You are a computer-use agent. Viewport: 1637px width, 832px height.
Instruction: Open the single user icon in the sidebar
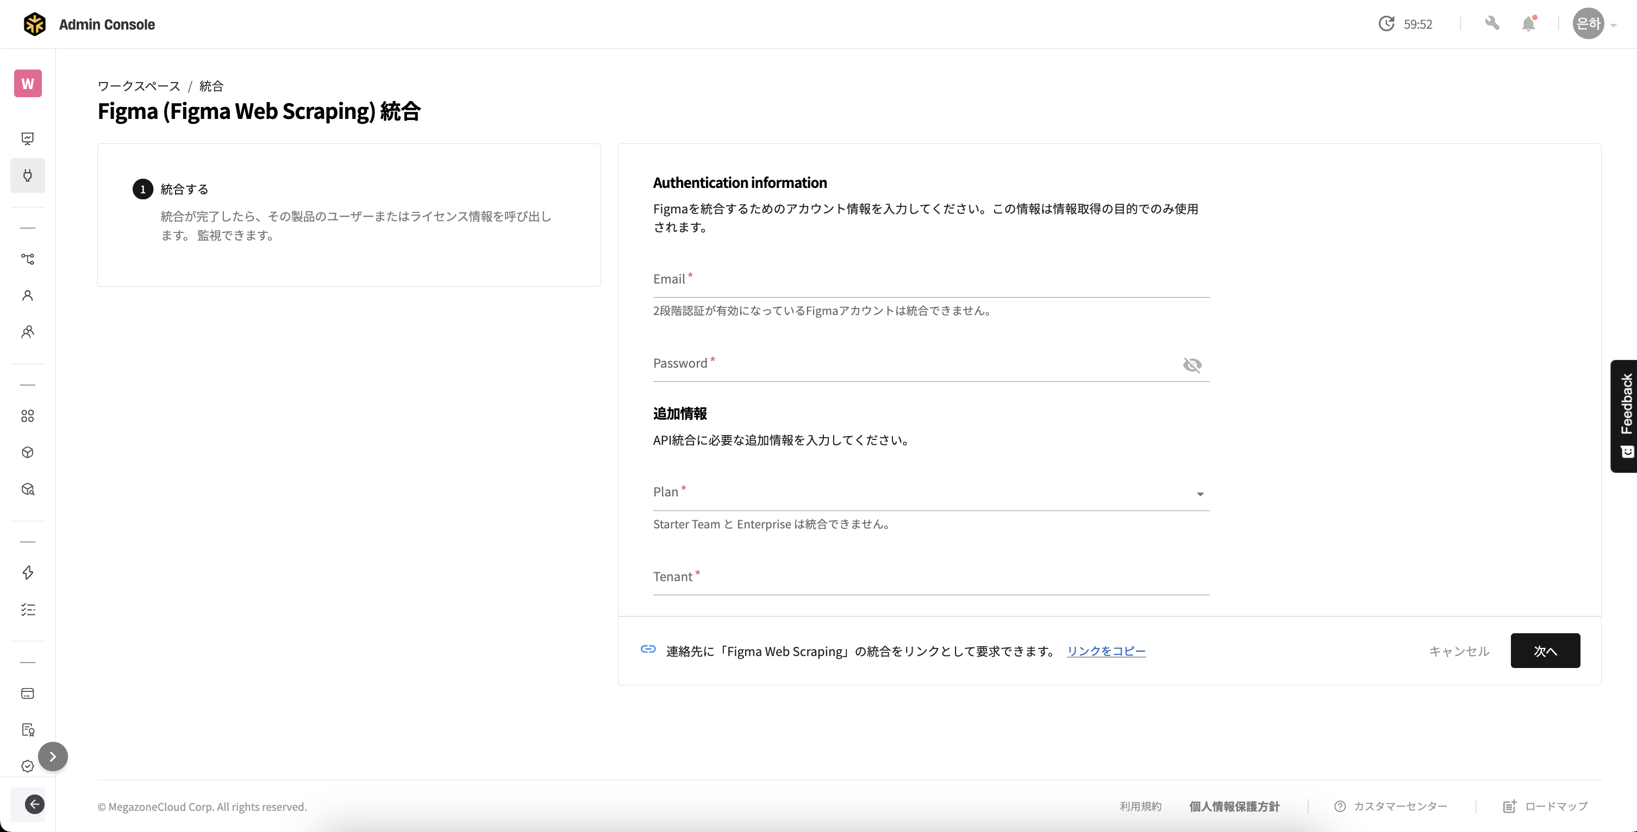pyautogui.click(x=28, y=296)
